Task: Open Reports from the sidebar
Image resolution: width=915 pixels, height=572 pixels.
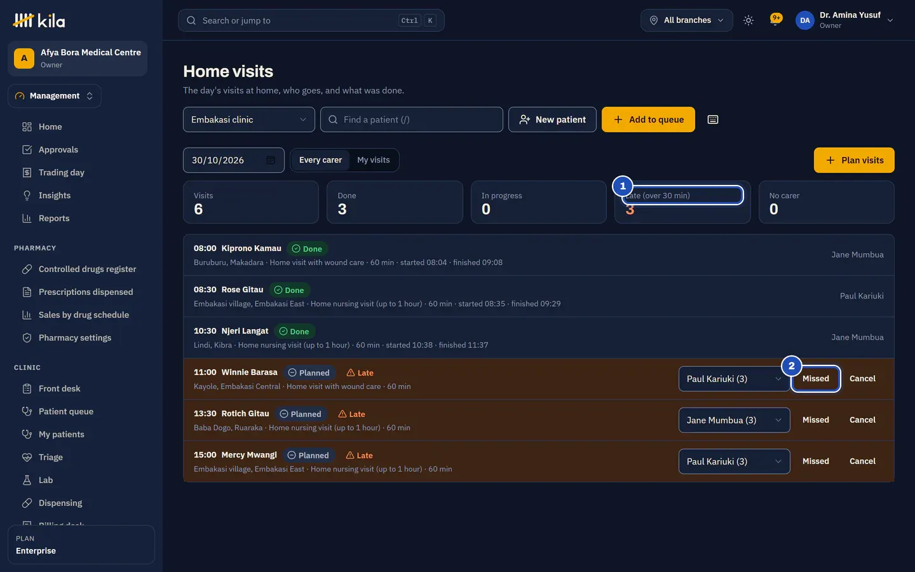Action: [x=81, y=218]
